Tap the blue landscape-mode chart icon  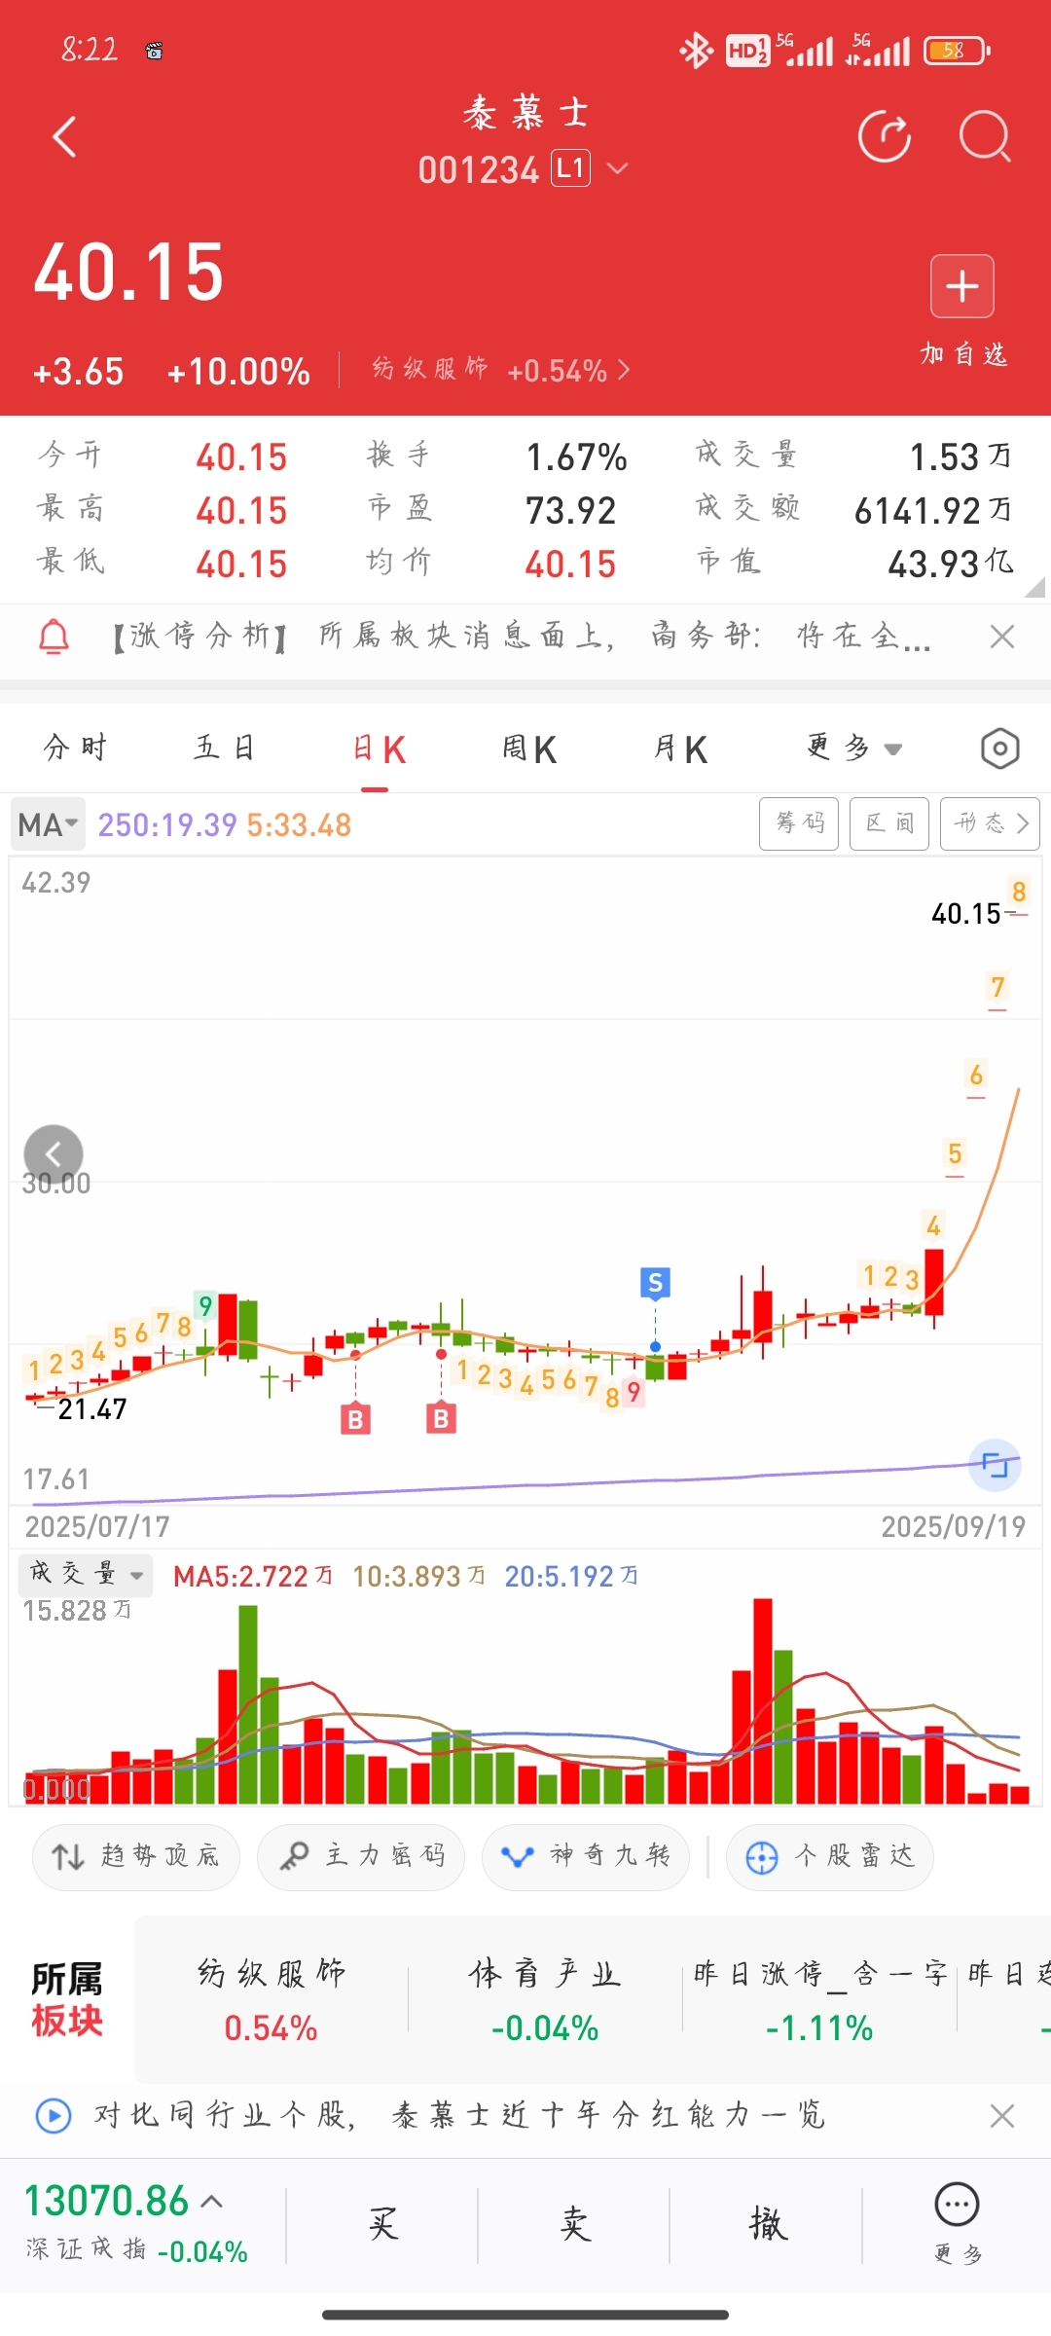coord(995,1464)
